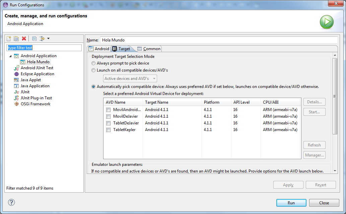Delete selected configuration with red X icon
The height and width of the screenshot is (214, 346).
24,39
